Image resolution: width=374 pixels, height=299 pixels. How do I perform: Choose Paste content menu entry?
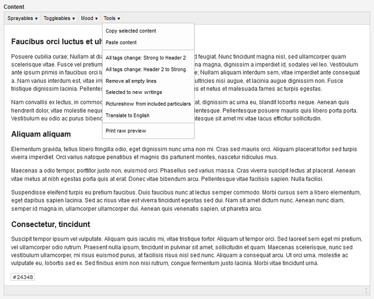pos(148,43)
